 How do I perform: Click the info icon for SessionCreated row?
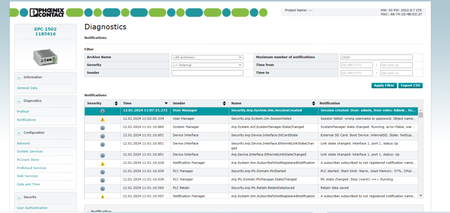[103, 110]
